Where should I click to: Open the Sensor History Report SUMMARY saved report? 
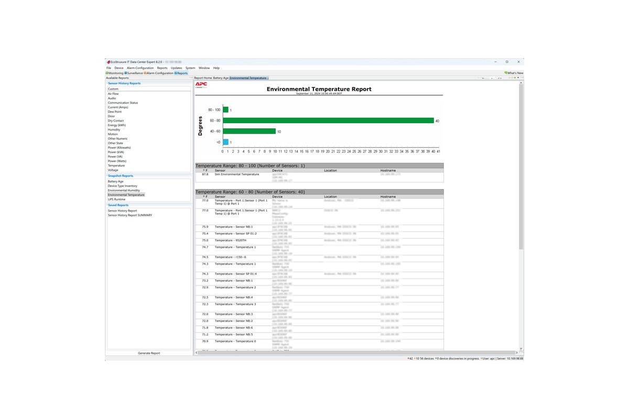(130, 215)
